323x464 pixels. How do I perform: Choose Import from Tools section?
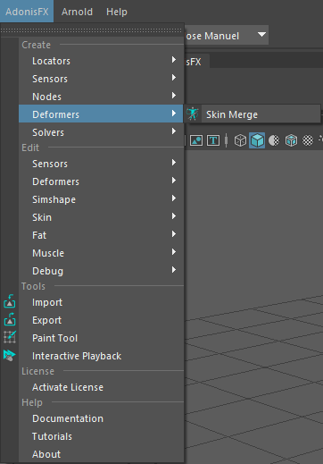tap(101, 302)
